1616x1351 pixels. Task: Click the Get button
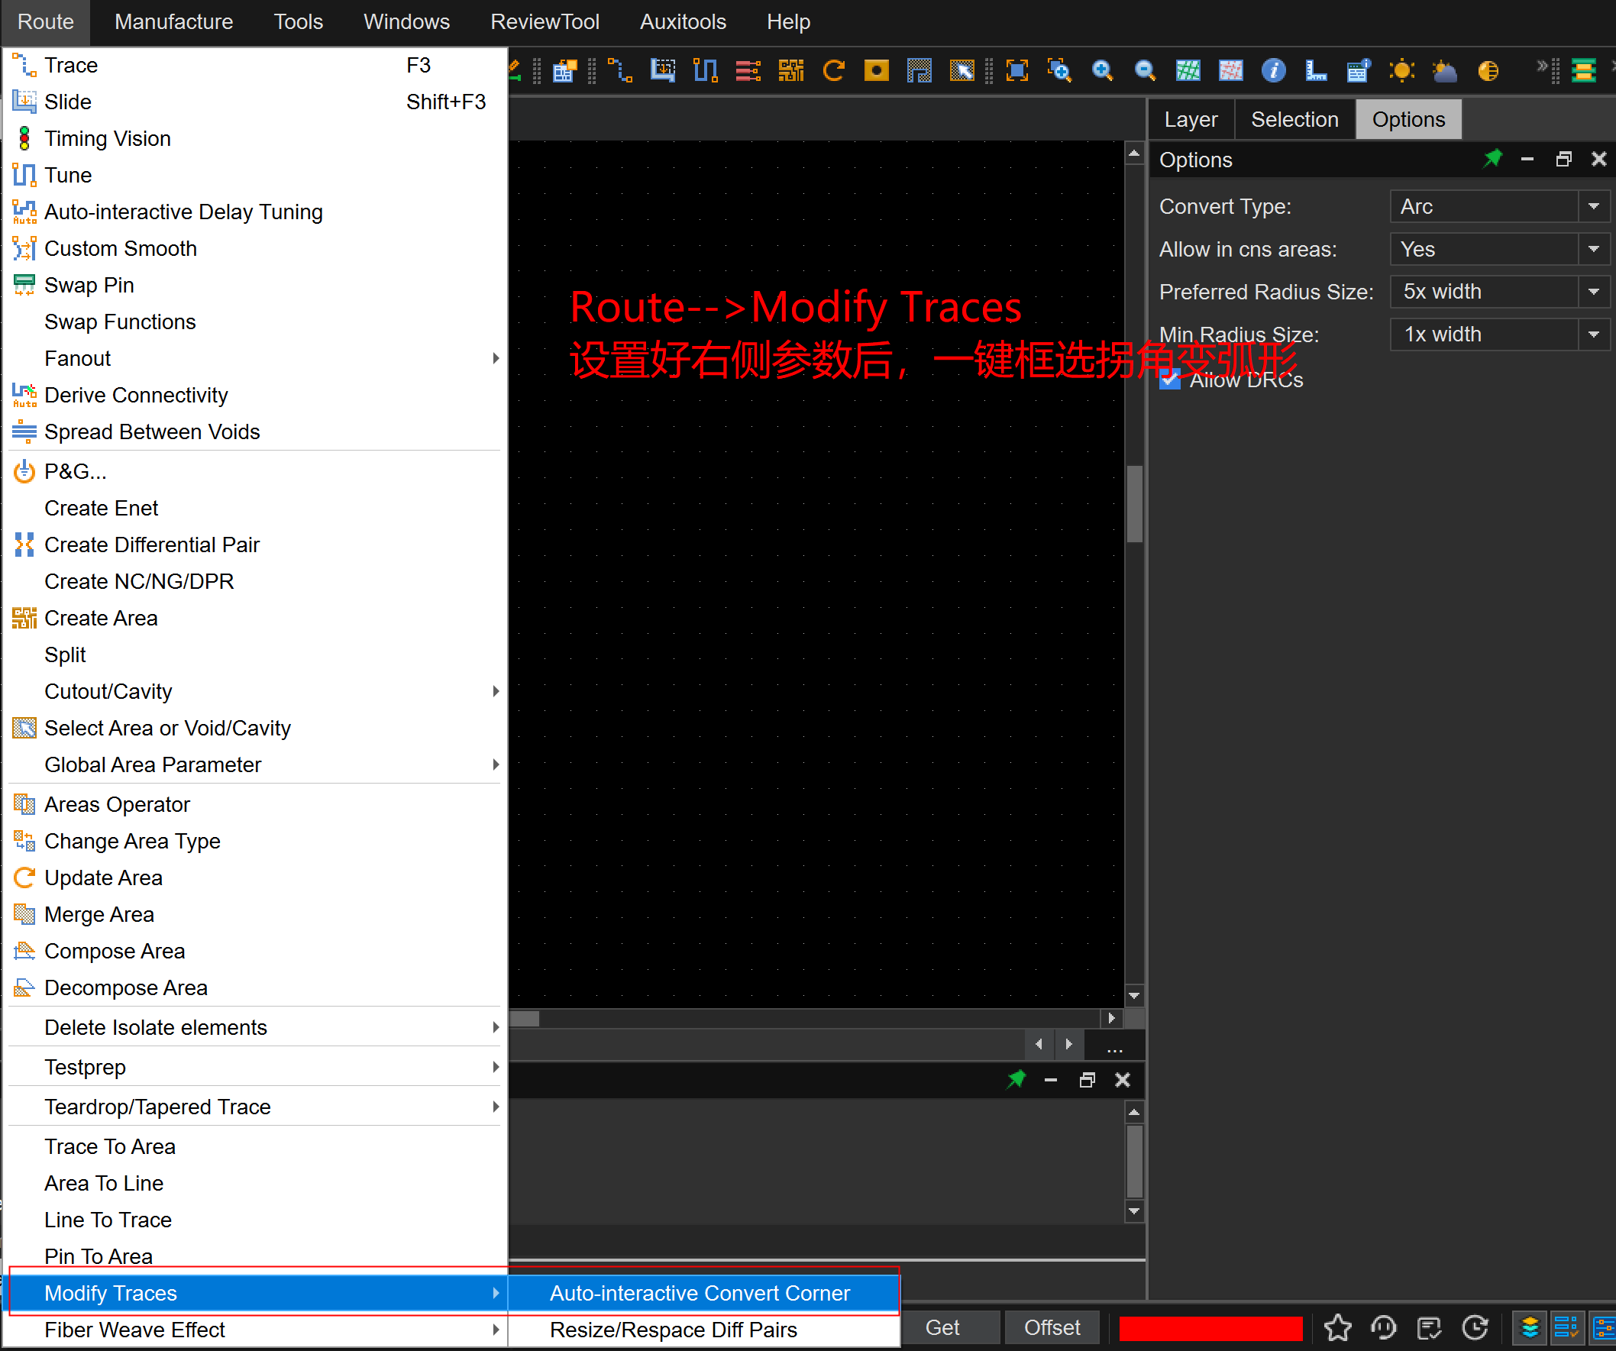coord(942,1328)
